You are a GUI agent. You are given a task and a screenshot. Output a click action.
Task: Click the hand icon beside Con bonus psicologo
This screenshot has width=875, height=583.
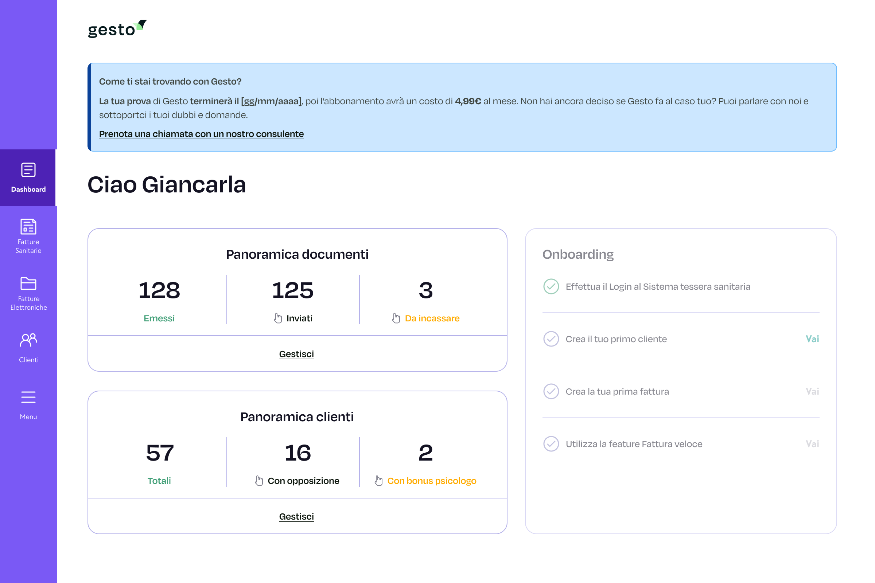pos(379,481)
